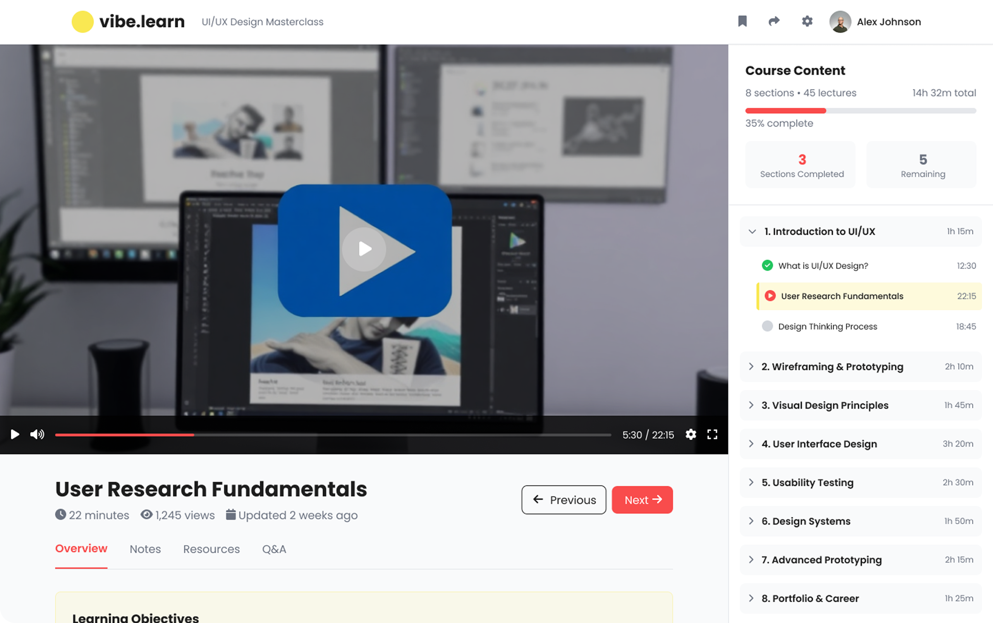Image resolution: width=993 pixels, height=623 pixels.
Task: Expand the Usability Testing section
Action: pos(751,482)
